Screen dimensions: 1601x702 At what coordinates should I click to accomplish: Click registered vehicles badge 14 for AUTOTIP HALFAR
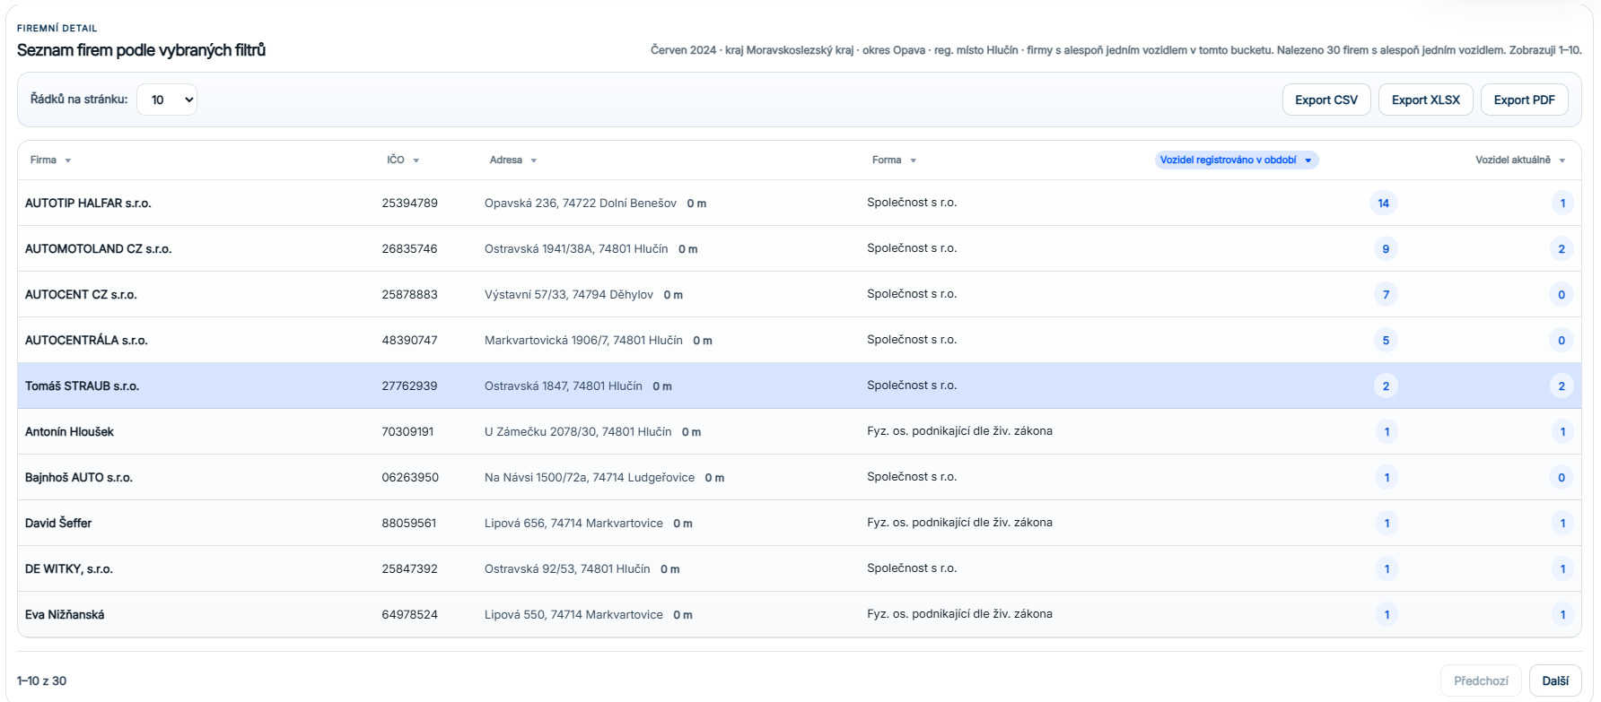1383,204
